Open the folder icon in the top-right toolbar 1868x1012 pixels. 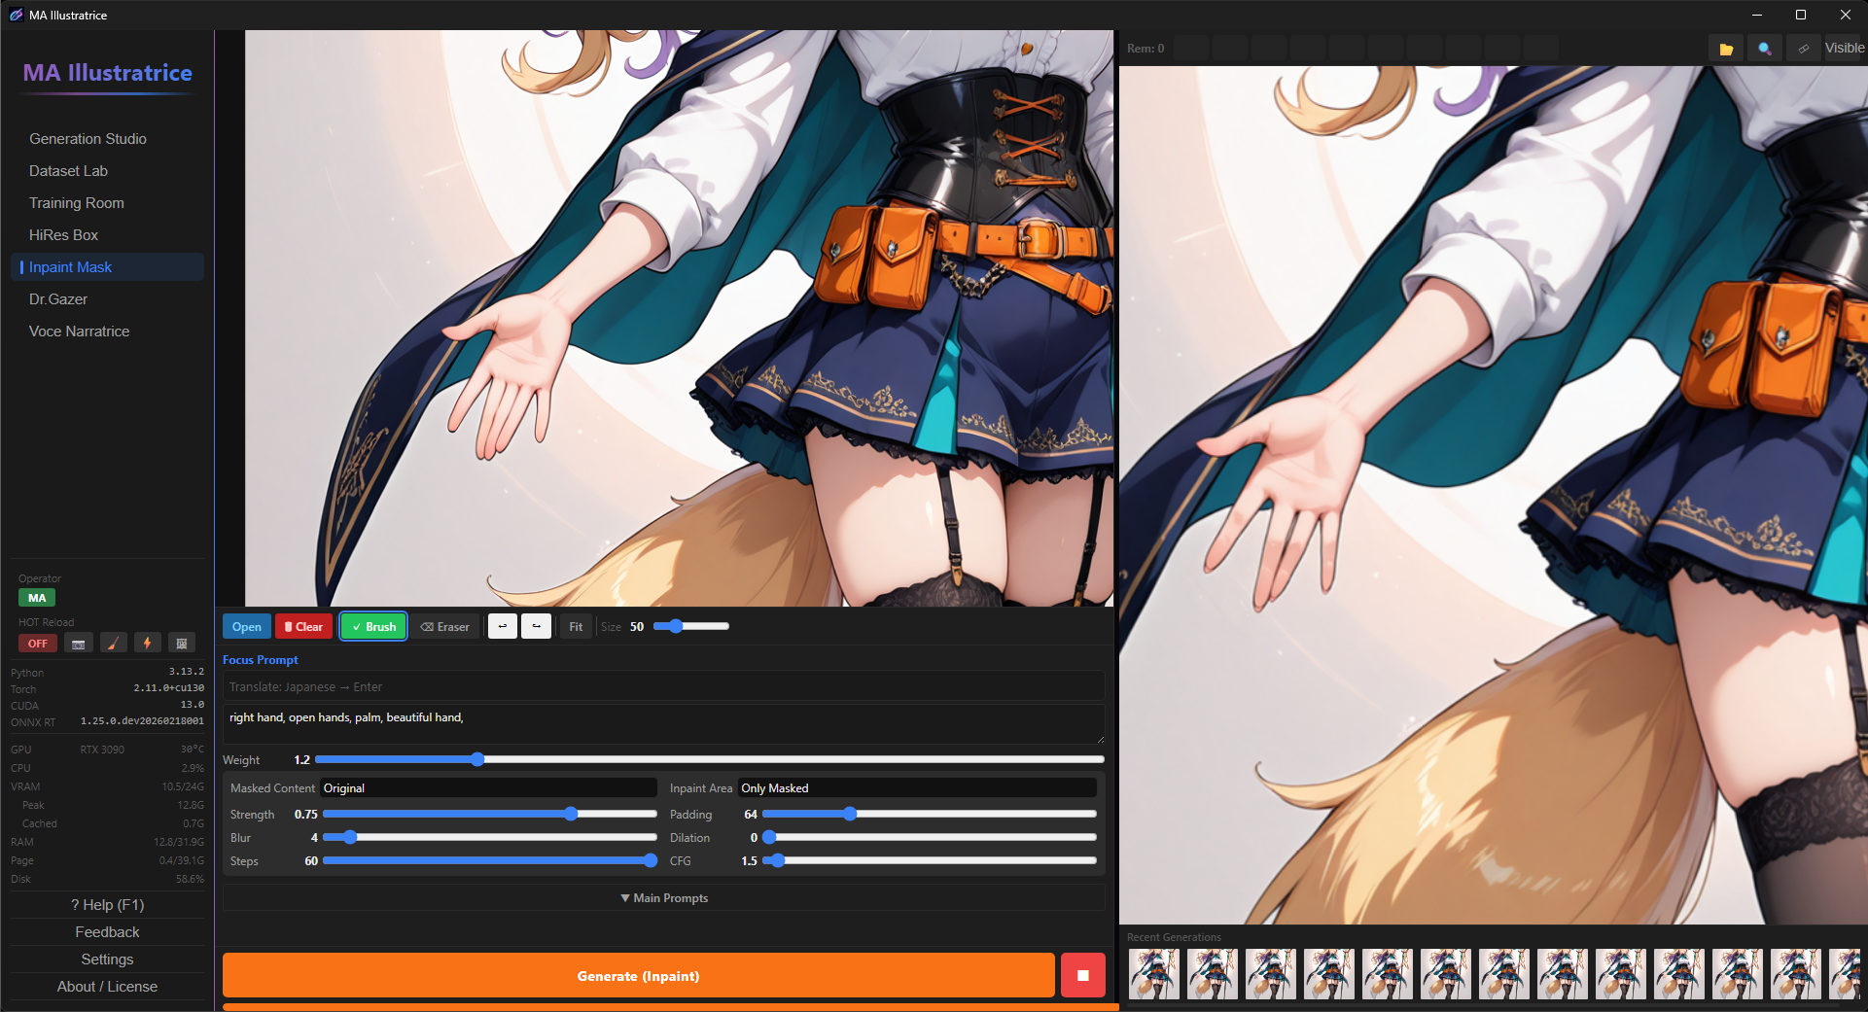1726,48
